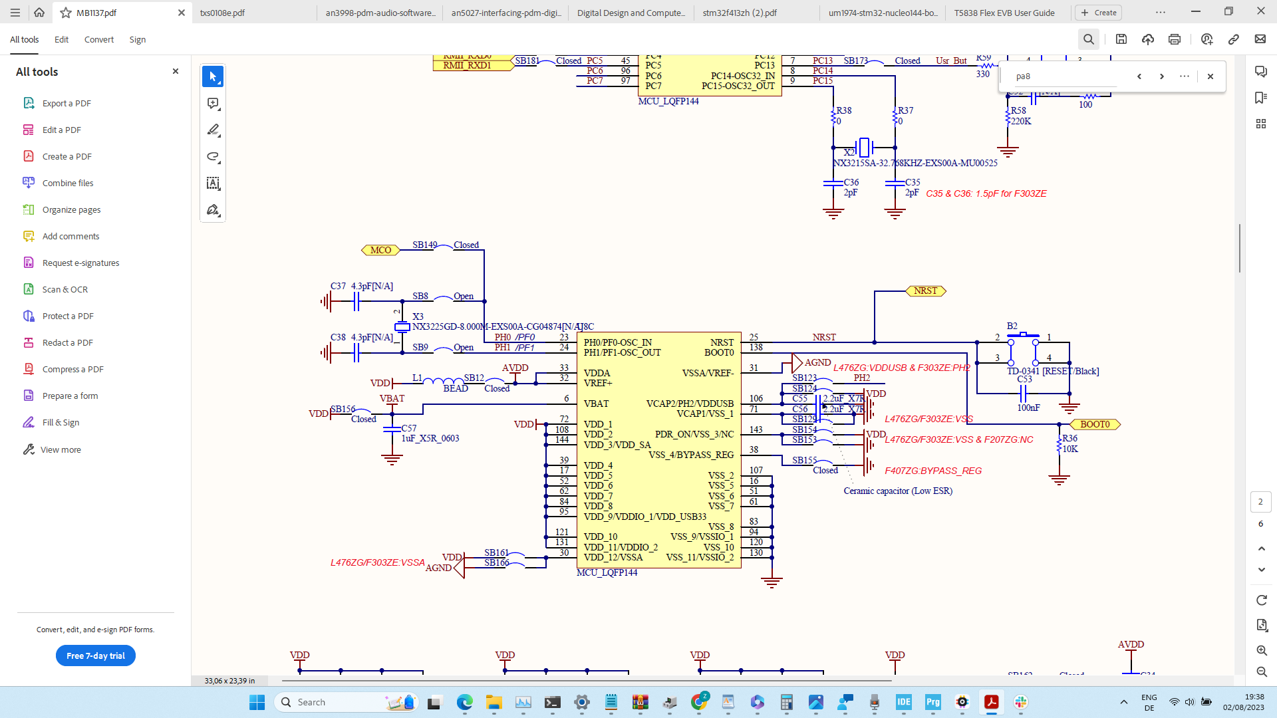
Task: Select the arrow selection tool
Action: point(213,76)
